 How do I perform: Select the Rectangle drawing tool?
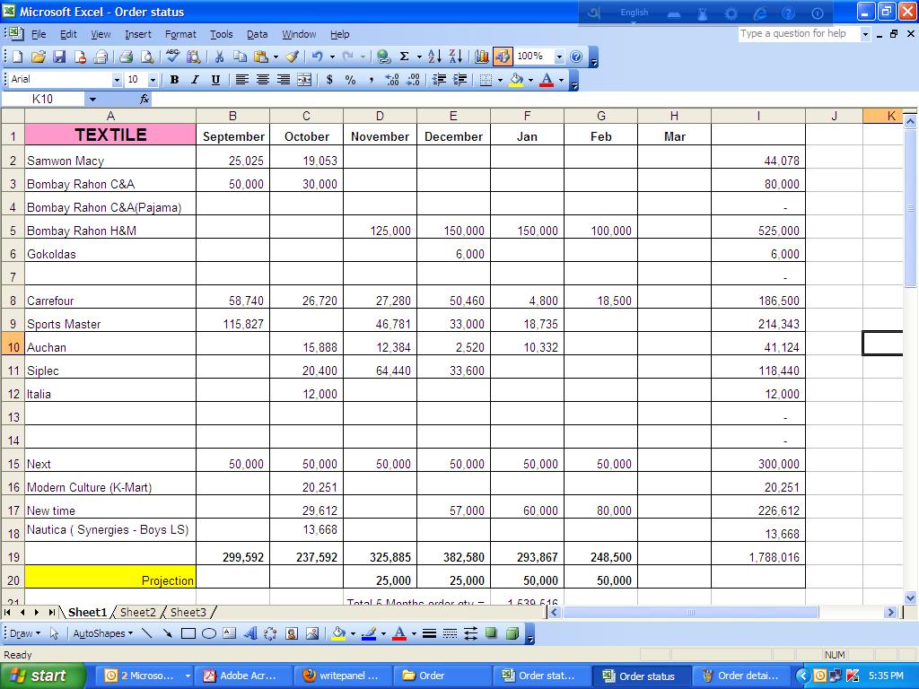point(188,633)
